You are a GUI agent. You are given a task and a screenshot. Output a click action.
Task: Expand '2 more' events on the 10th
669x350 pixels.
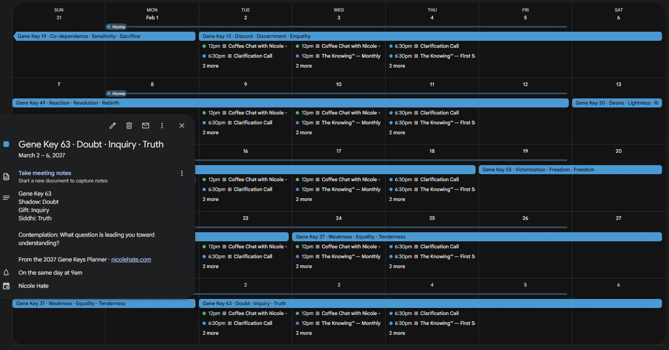304,133
